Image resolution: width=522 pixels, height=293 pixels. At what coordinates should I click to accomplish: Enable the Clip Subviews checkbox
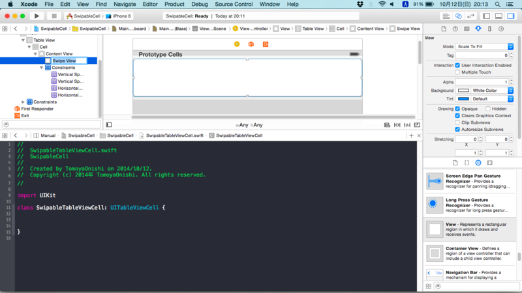[x=457, y=122]
